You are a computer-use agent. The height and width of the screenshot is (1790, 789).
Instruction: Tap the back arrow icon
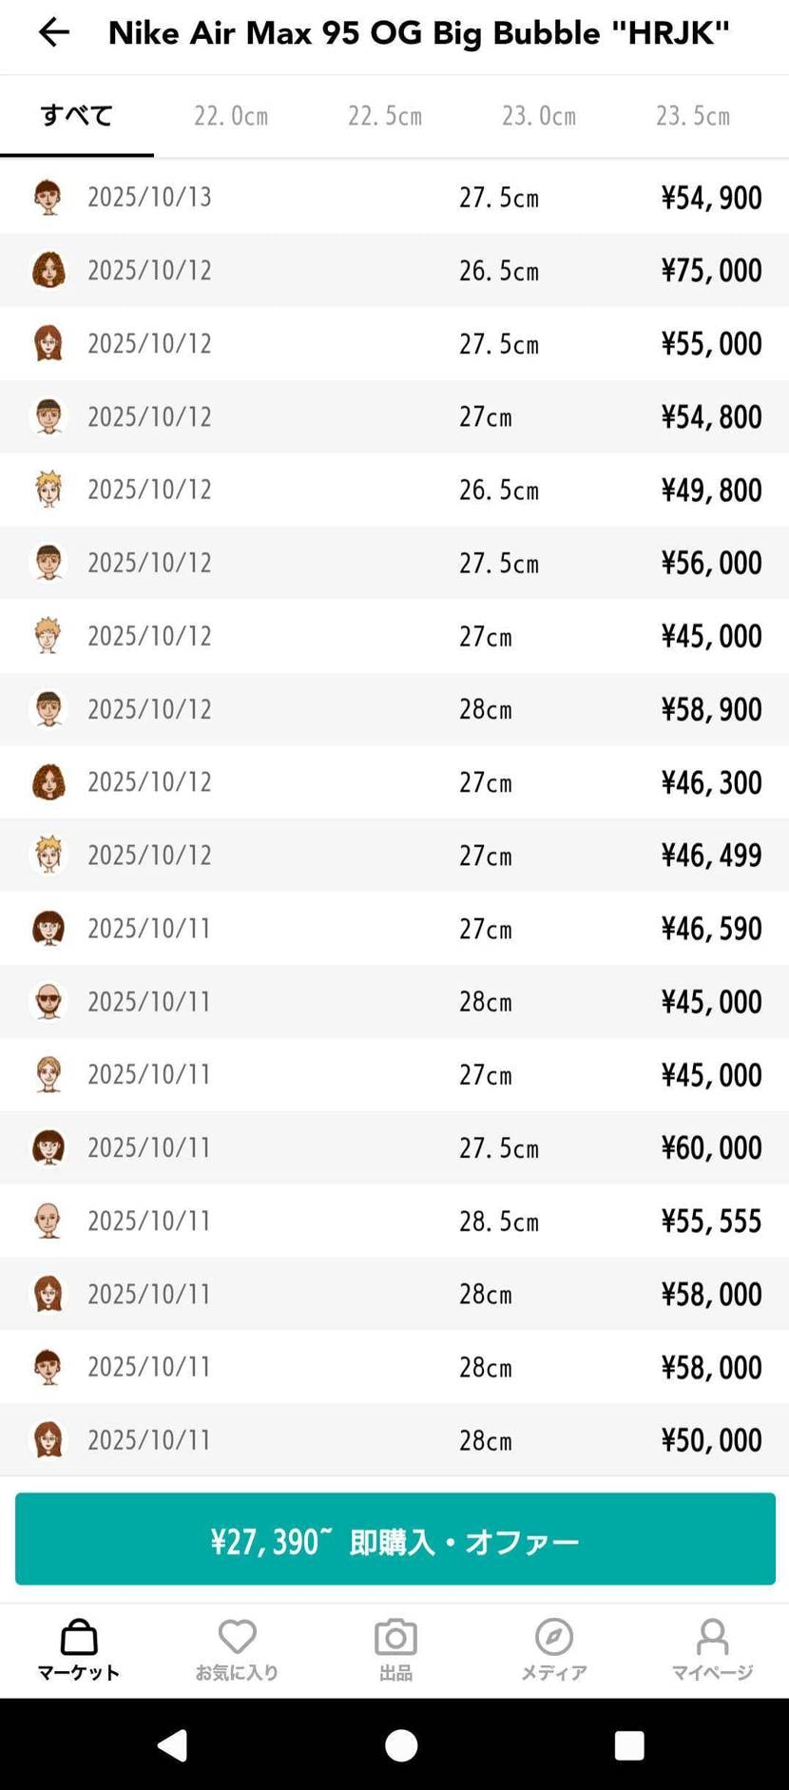(x=53, y=33)
